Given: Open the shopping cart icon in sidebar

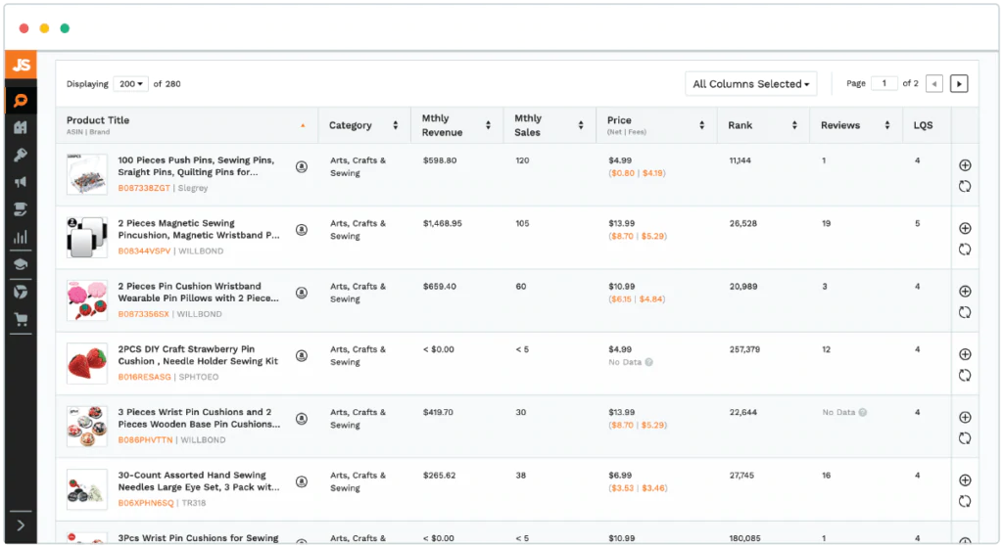Looking at the screenshot, I should [x=20, y=319].
